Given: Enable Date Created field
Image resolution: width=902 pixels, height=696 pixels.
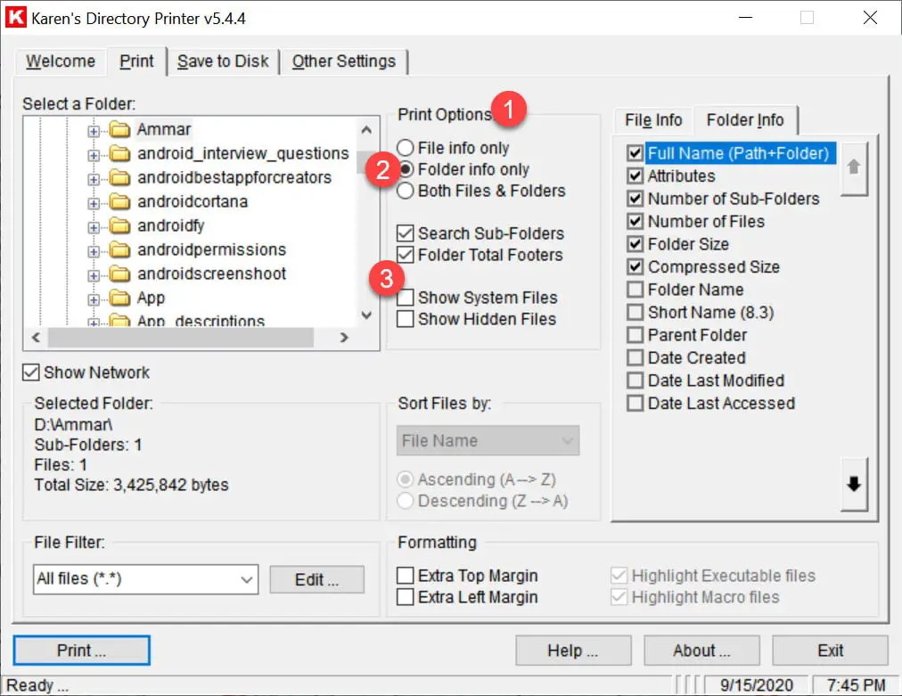Looking at the screenshot, I should [635, 357].
